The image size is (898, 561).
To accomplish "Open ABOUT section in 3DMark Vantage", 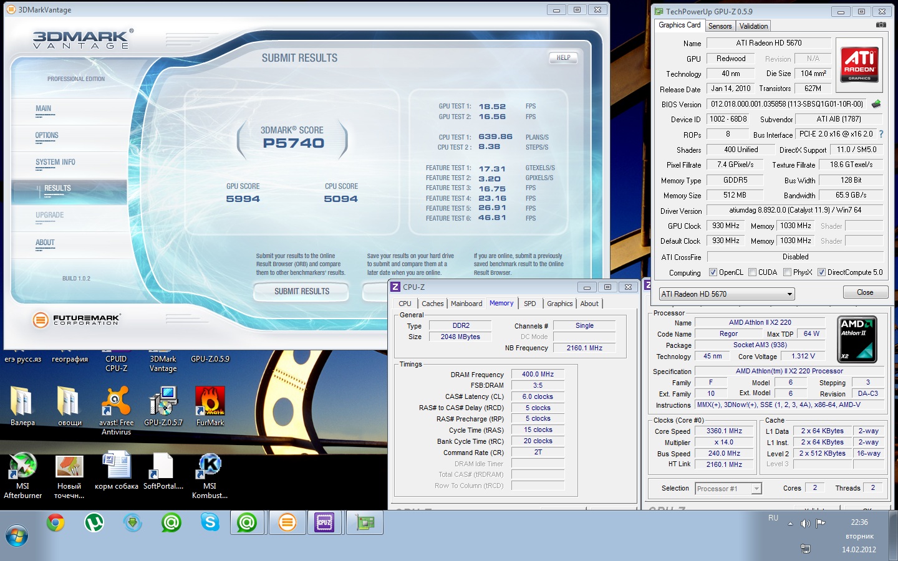I will (x=45, y=242).
